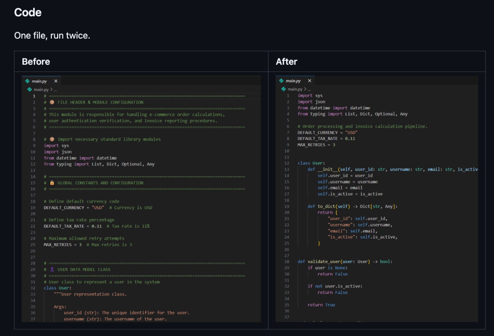Screen dimensions: 494x336
Task: Click 'if not user.is_active:' line
Action: (x=335, y=286)
